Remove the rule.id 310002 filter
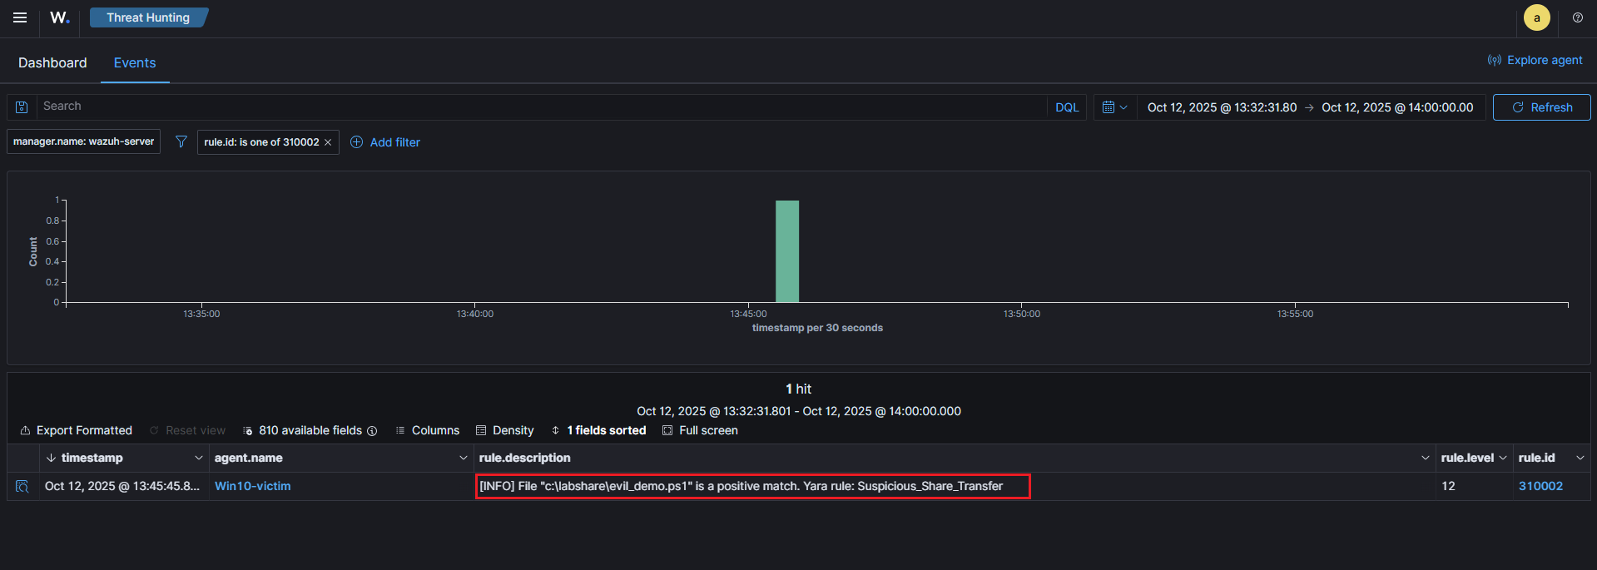1597x570 pixels. pyautogui.click(x=328, y=142)
